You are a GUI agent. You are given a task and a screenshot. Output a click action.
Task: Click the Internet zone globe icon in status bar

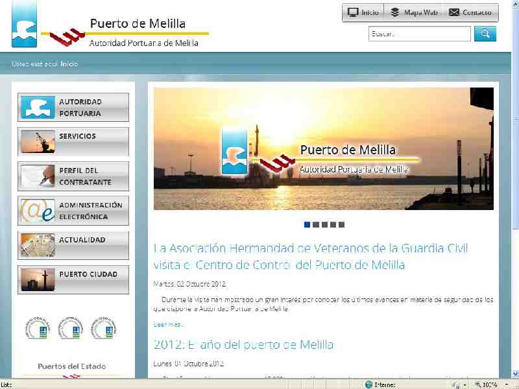[368, 384]
